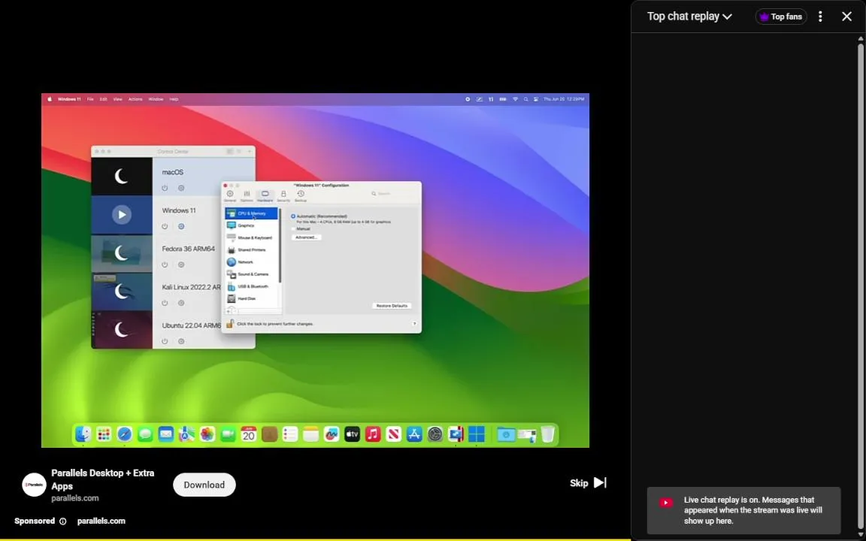Viewport: 866px width, 541px height.
Task: Choose the Manual radio option
Action: coord(293,228)
